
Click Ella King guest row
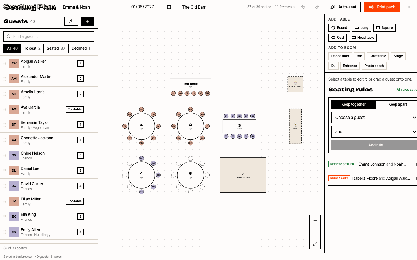(x=49, y=217)
